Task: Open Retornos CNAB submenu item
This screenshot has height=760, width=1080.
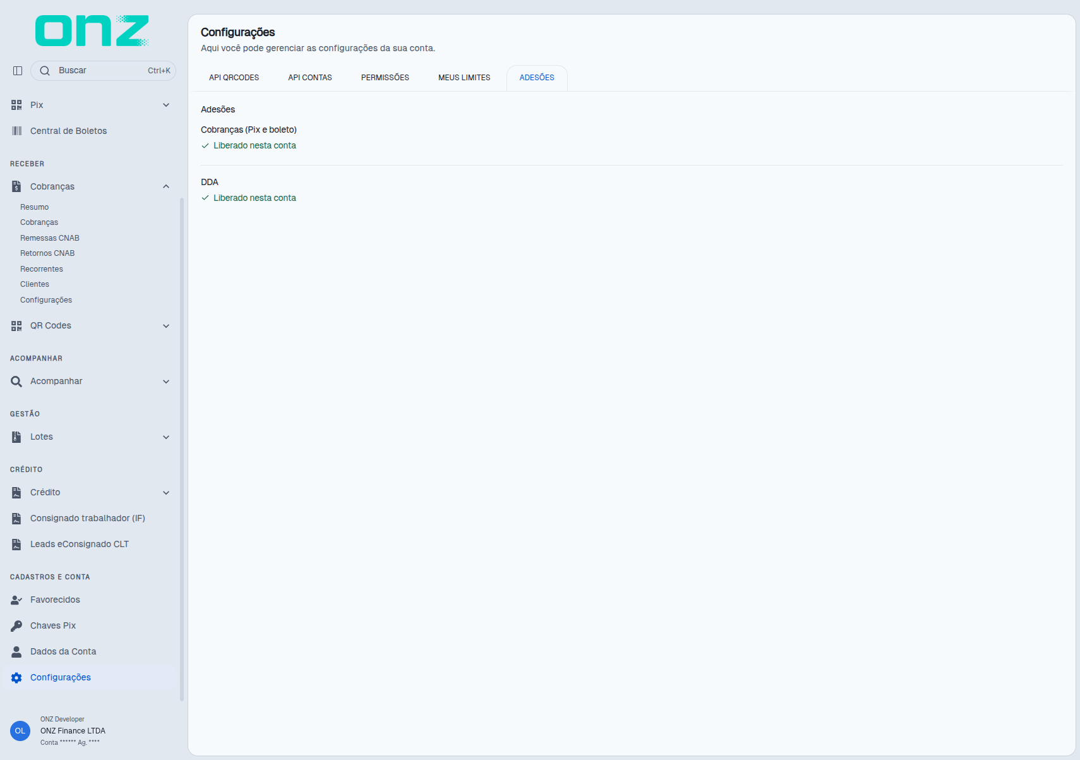Action: (47, 253)
